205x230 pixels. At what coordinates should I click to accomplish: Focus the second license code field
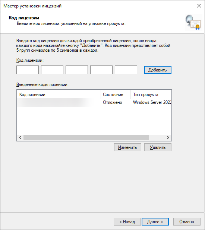pyautogui.click(x=52, y=70)
